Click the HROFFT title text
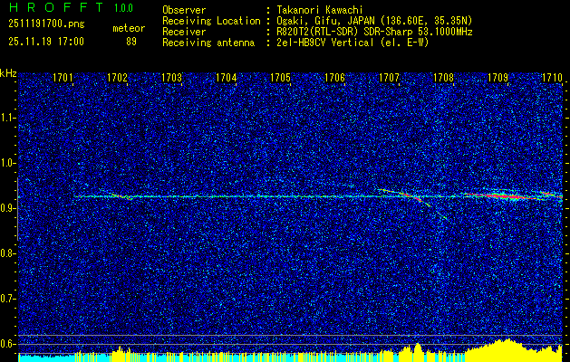The image size is (570, 362). [57, 7]
